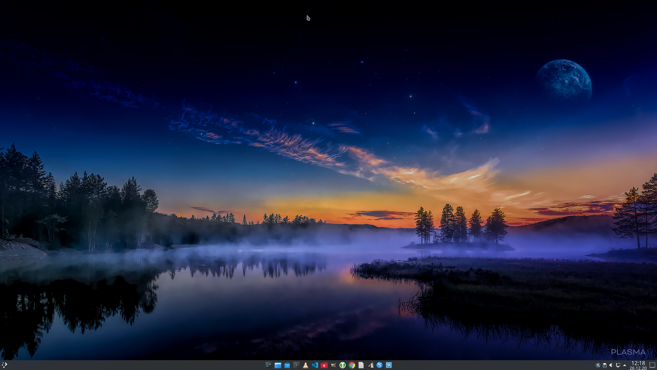This screenshot has height=370, width=657.
Task: Click the system updates tray icon
Action: pos(598,365)
